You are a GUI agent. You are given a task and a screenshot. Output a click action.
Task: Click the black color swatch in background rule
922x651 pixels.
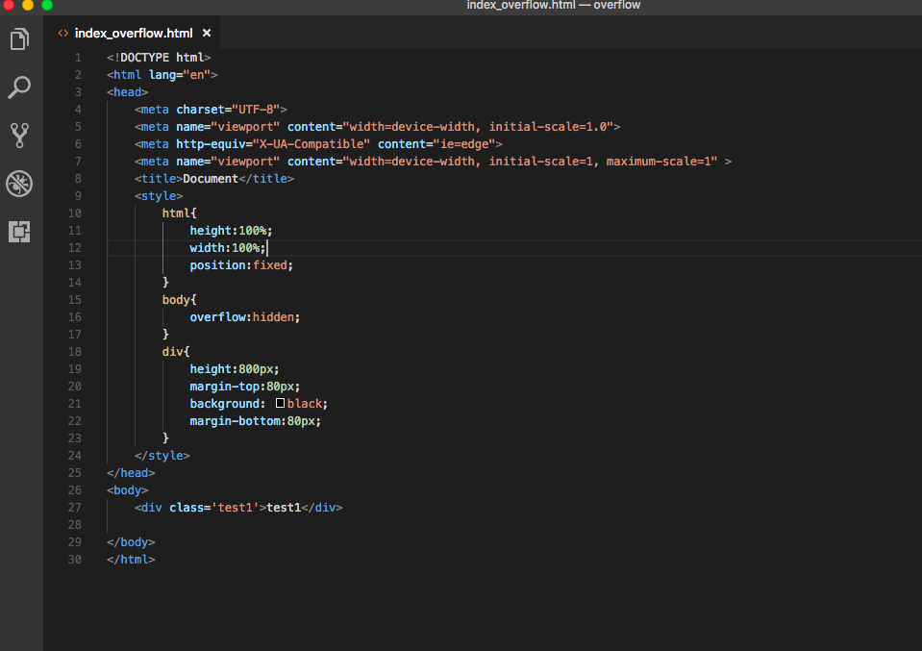[281, 404]
